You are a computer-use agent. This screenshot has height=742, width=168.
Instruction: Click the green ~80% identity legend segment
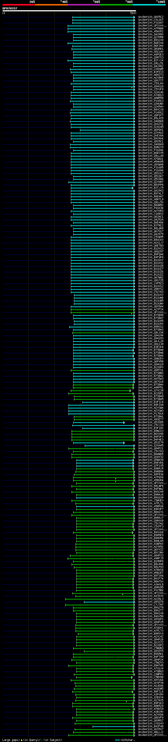coord(117,5)
